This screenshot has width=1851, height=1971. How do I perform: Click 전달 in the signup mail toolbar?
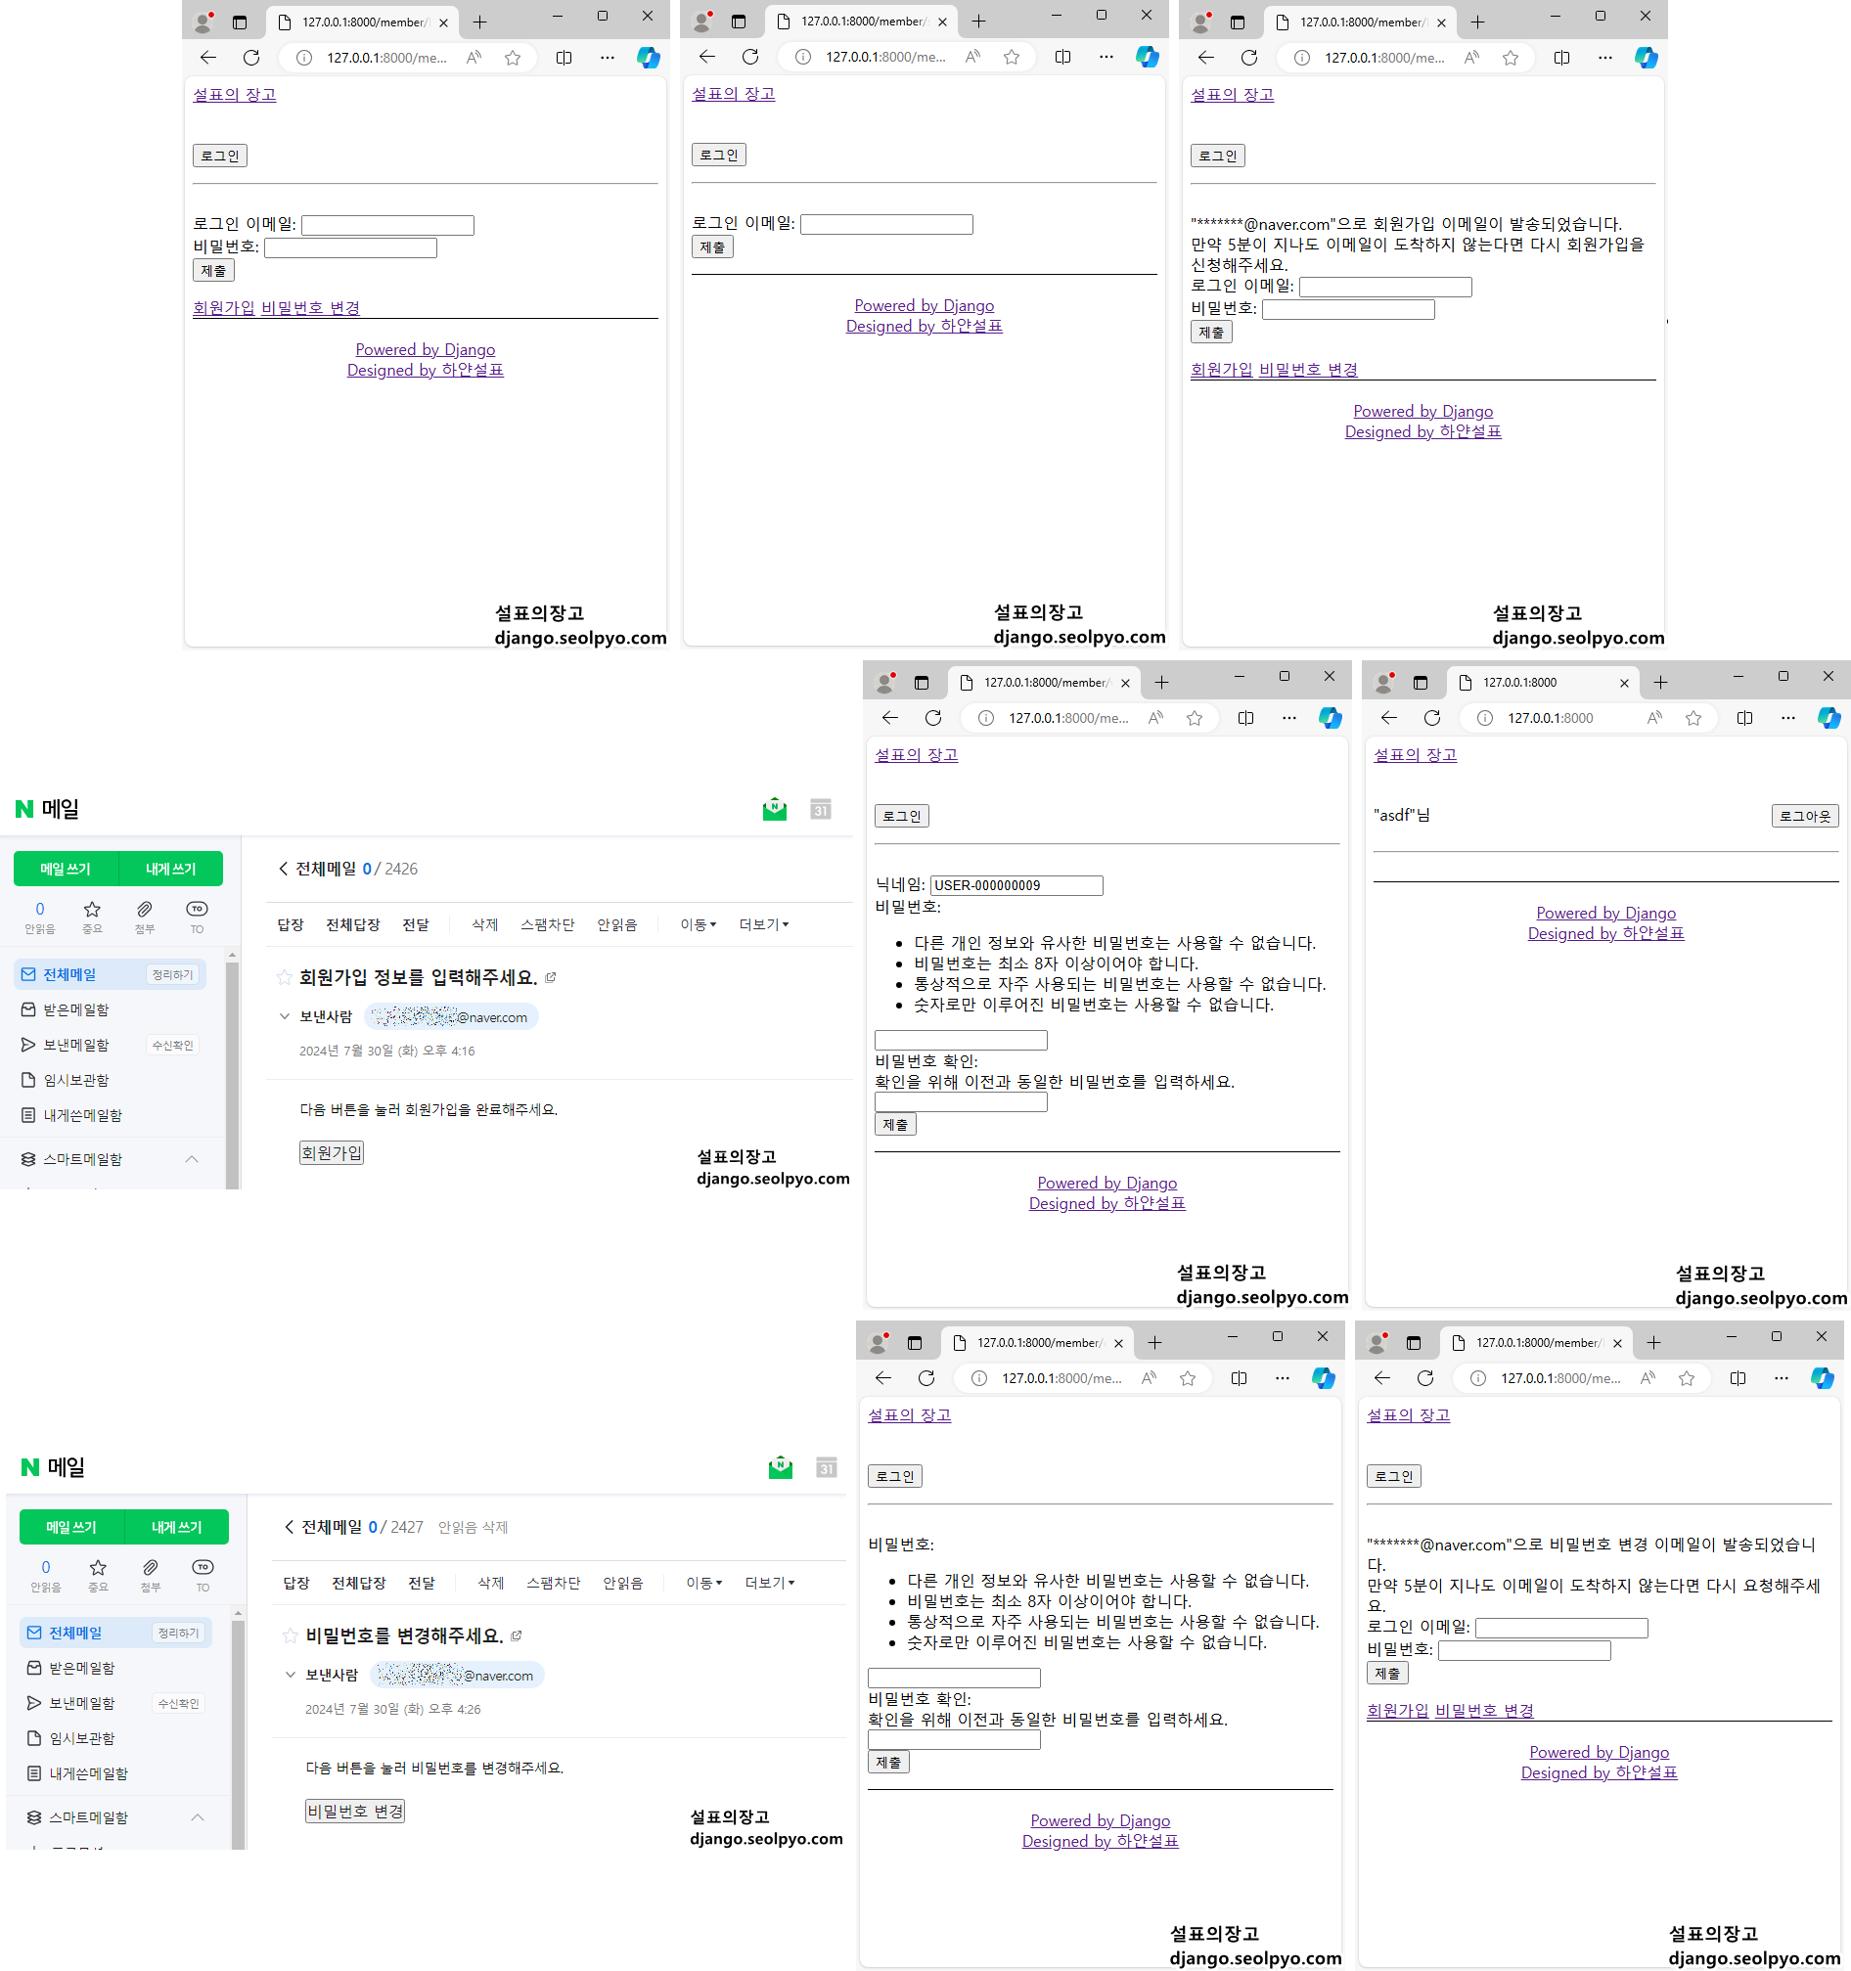coord(416,924)
